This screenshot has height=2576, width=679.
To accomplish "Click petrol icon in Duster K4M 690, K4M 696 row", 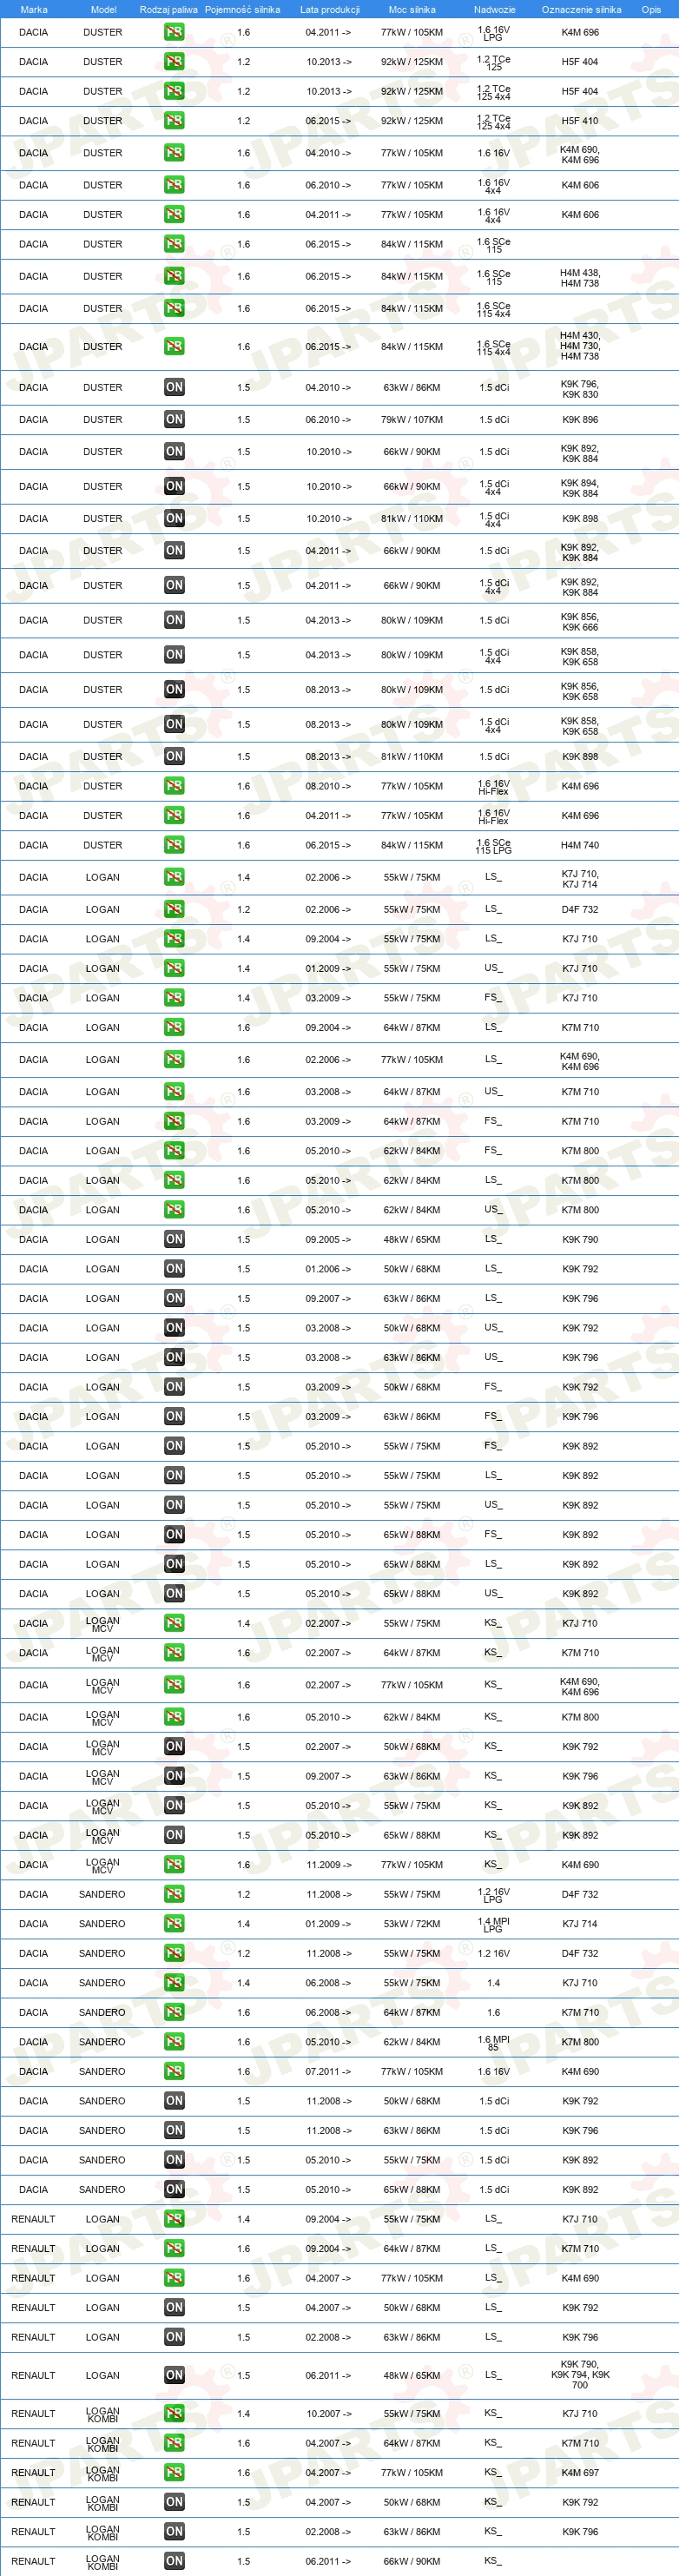I will (x=174, y=153).
